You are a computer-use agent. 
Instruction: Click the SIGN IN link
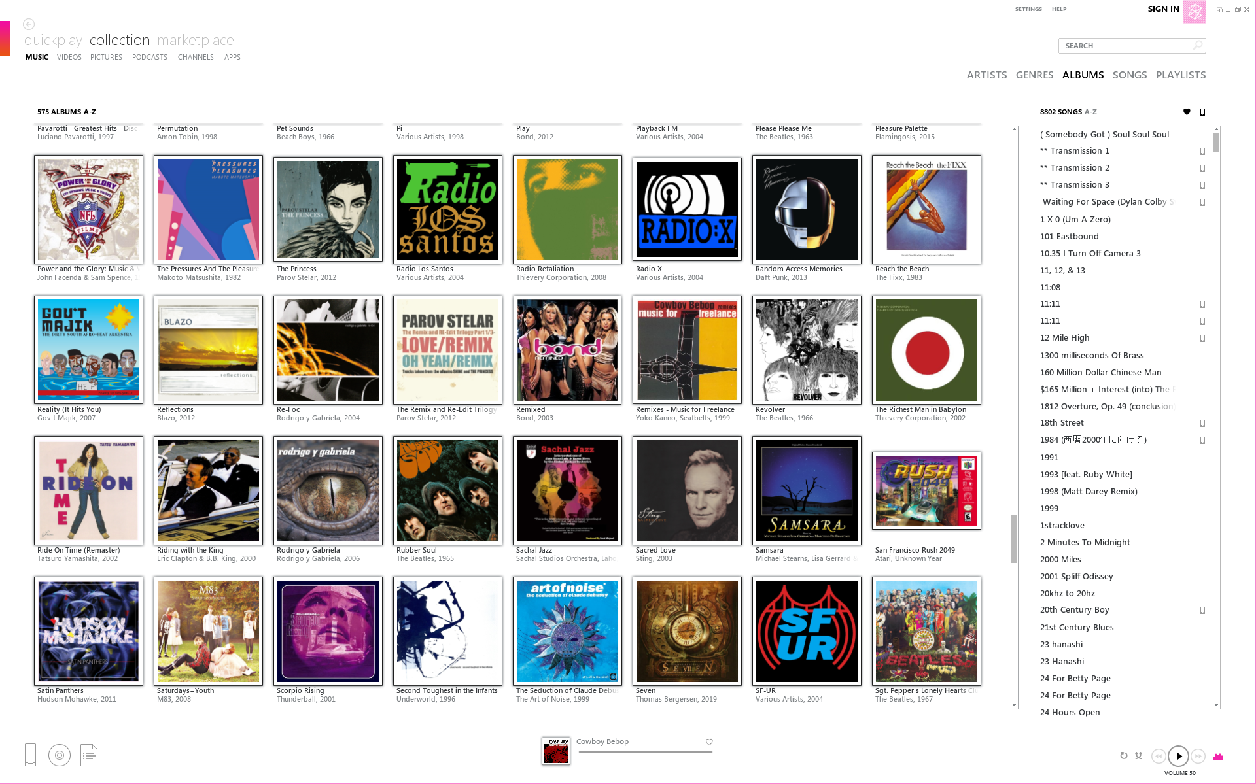pyautogui.click(x=1163, y=9)
